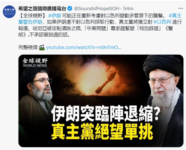186x150 pixels.
Task: Open the 54m timestamp link
Action: point(128,8)
